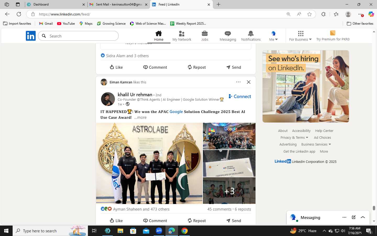Expand the Privacy & Terms dropdown
Image resolution: width=377 pixels, height=236 pixels.
coord(294,137)
